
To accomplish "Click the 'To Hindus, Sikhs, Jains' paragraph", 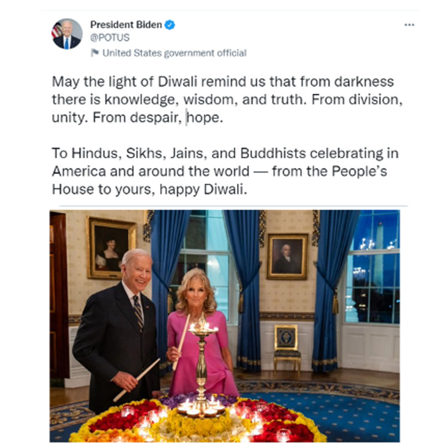I will click(225, 171).
